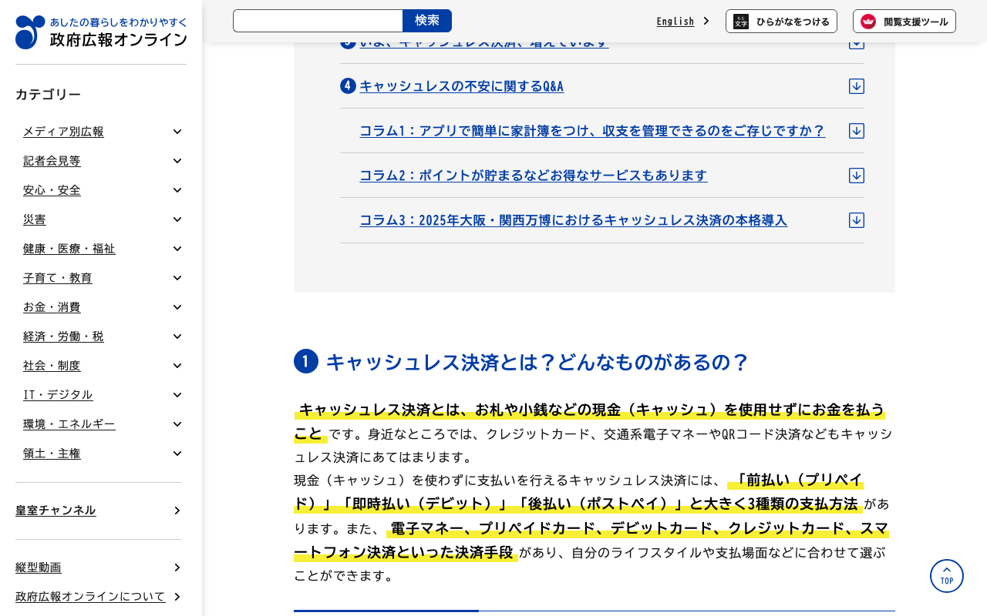Jump to コラム3 大阪・関西万博 section link
Viewport: 987px width, 616px height.
point(574,220)
